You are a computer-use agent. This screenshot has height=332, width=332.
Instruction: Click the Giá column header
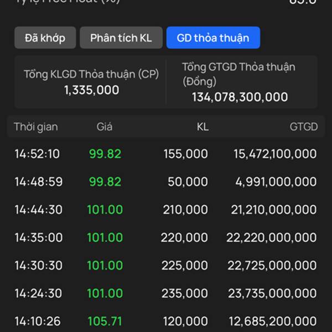pyautogui.click(x=105, y=127)
